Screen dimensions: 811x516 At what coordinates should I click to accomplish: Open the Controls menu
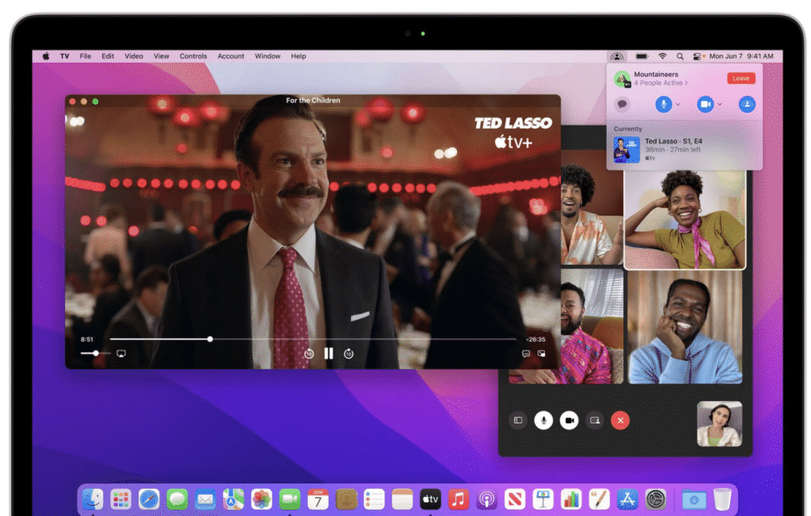coord(193,56)
